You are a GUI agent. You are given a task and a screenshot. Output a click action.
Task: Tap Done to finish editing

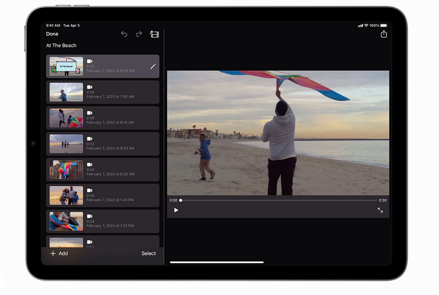pyautogui.click(x=52, y=34)
